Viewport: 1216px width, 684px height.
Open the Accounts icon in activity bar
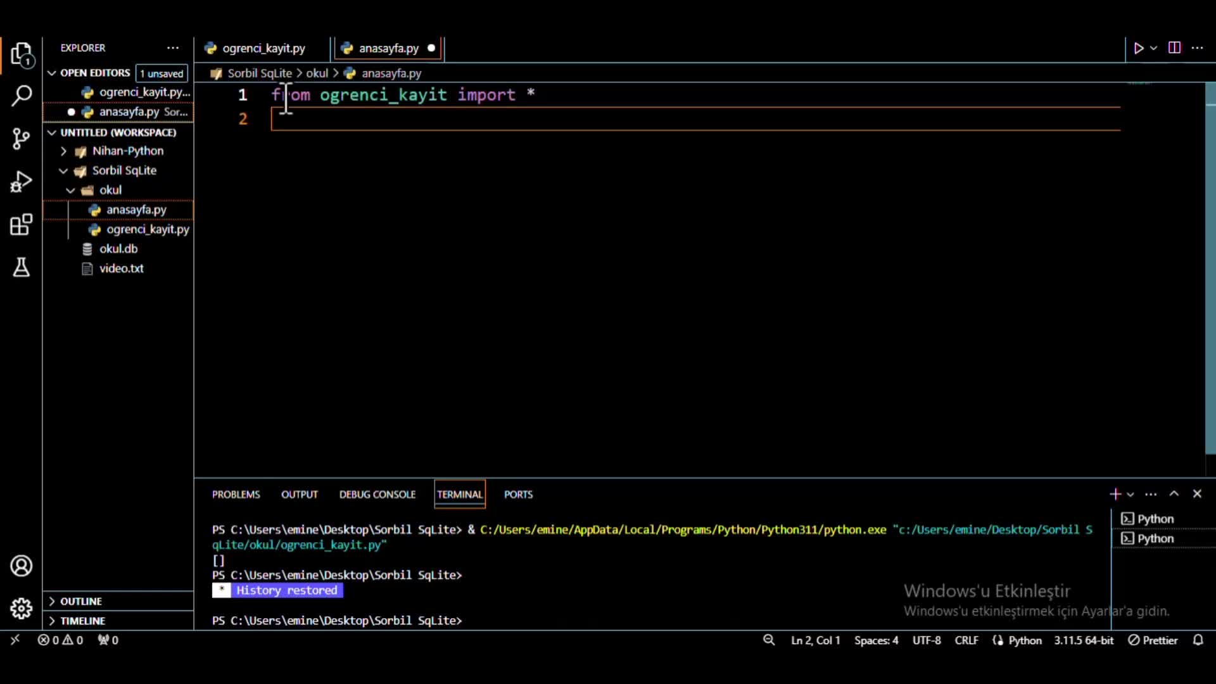tap(22, 566)
